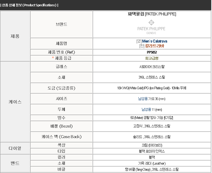
Task: Select the '브랜드' label cell
Action: 61,24
